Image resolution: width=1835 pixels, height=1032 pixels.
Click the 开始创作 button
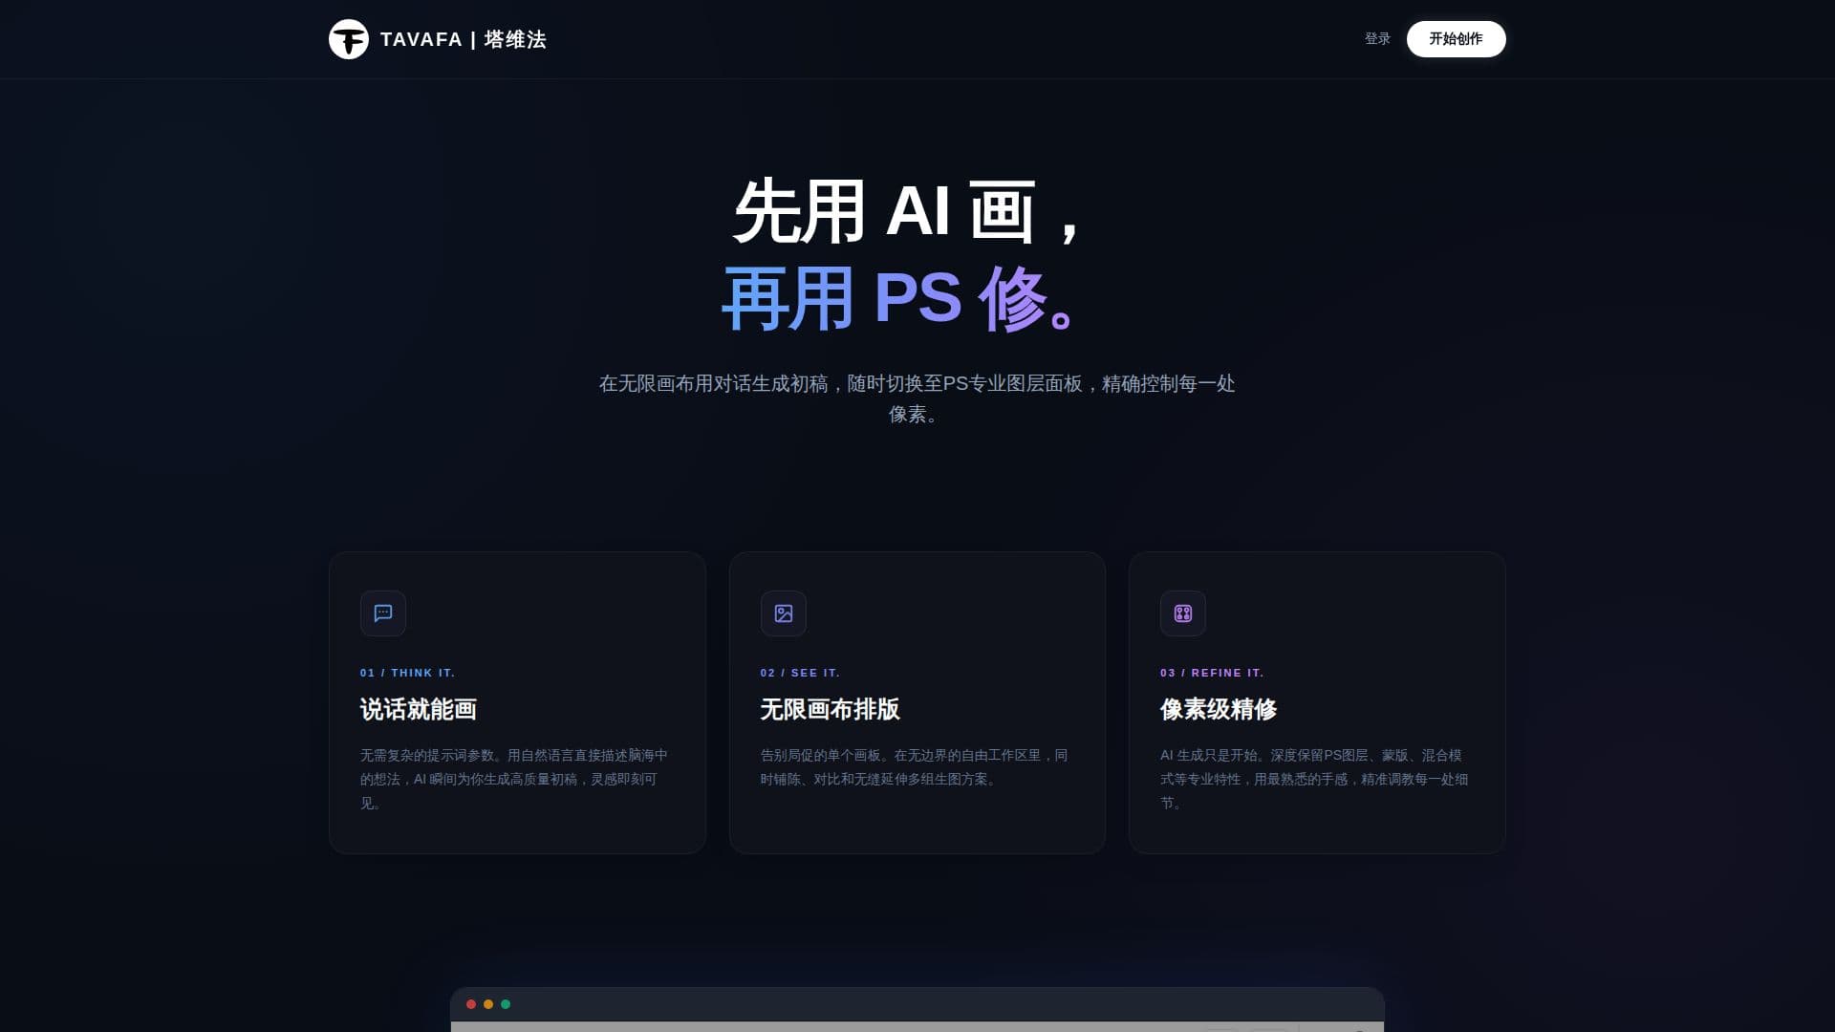pyautogui.click(x=1456, y=39)
